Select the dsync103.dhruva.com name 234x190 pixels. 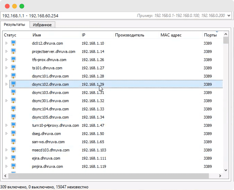pos(50,93)
